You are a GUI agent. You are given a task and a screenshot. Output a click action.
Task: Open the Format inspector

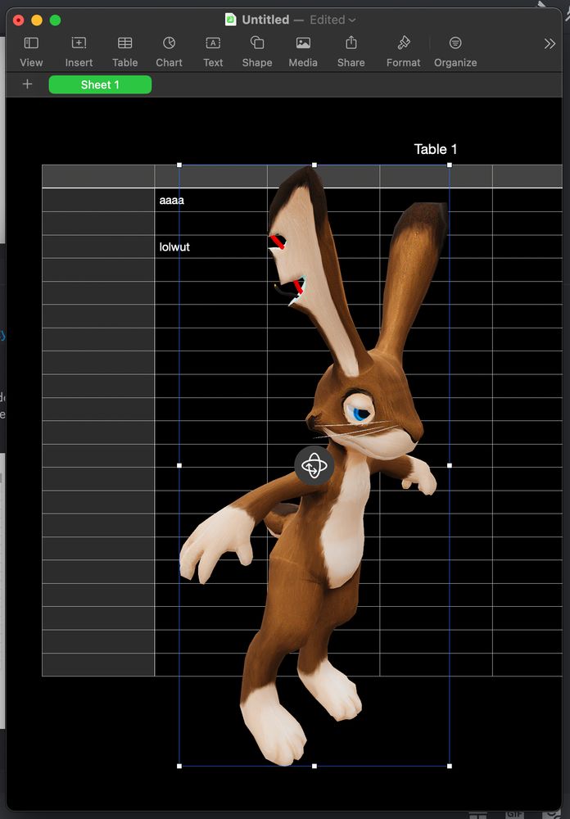(403, 52)
